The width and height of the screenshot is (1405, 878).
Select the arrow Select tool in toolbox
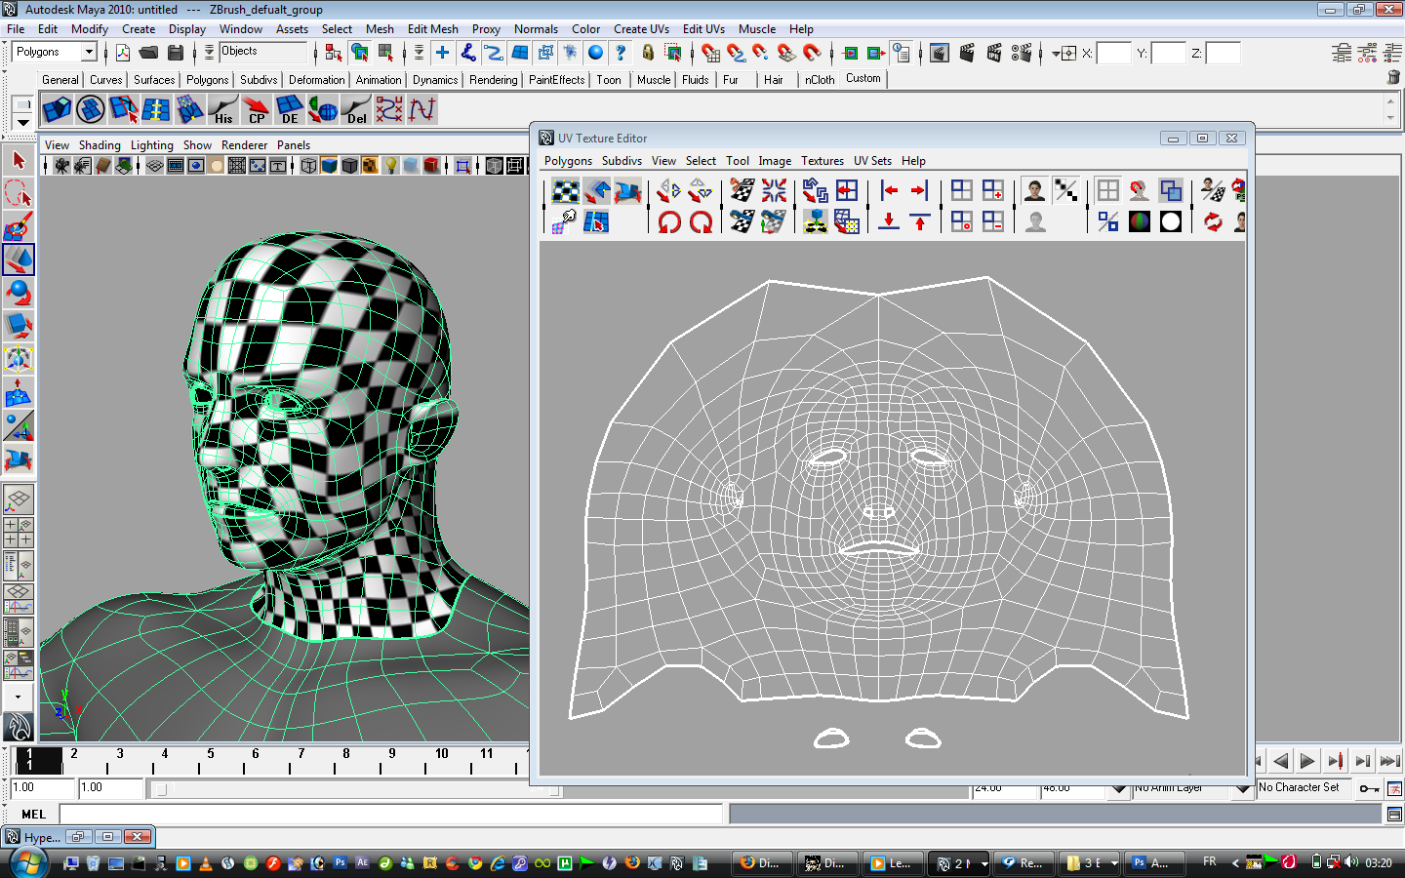click(x=19, y=160)
